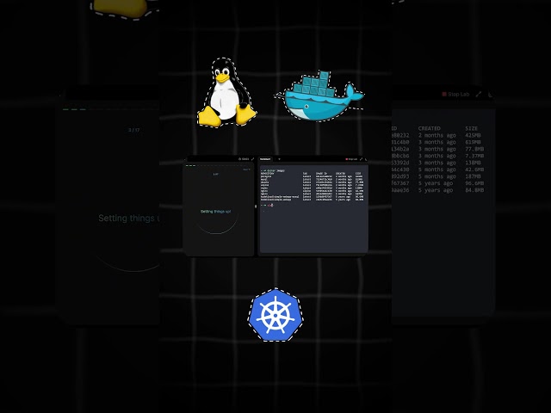
Task: Click the 619MB size value
Action: pos(473,142)
